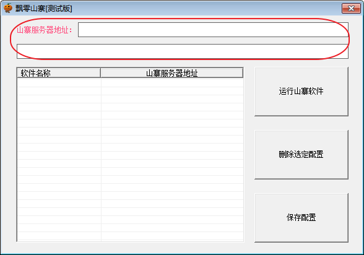Sort by the 软件名称 column header

click(x=59, y=73)
